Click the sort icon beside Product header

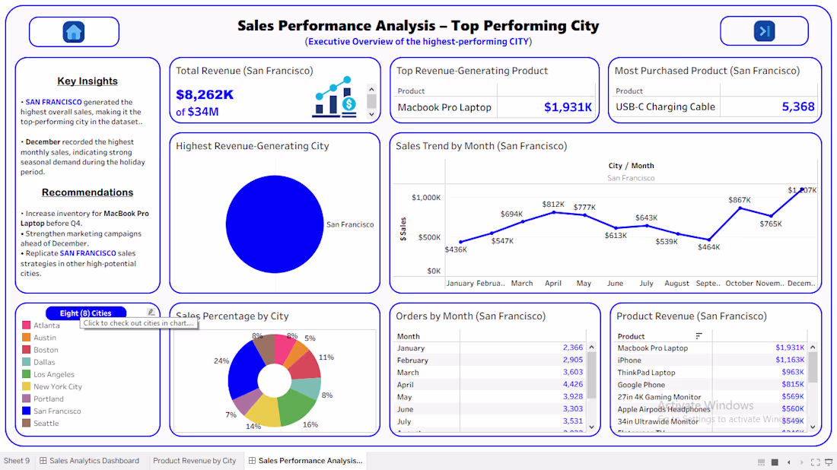(699, 336)
